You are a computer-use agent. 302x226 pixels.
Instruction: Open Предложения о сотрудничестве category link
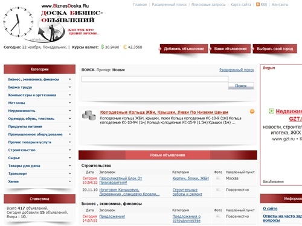click(187, 219)
